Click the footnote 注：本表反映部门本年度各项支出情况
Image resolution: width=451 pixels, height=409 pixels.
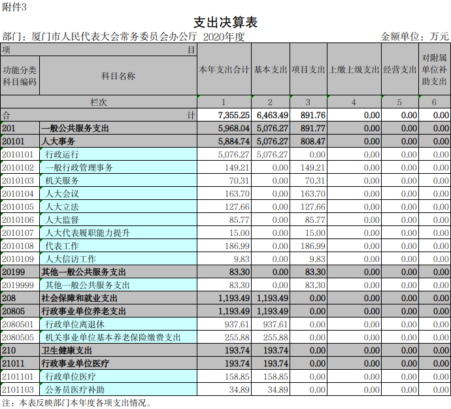76,402
